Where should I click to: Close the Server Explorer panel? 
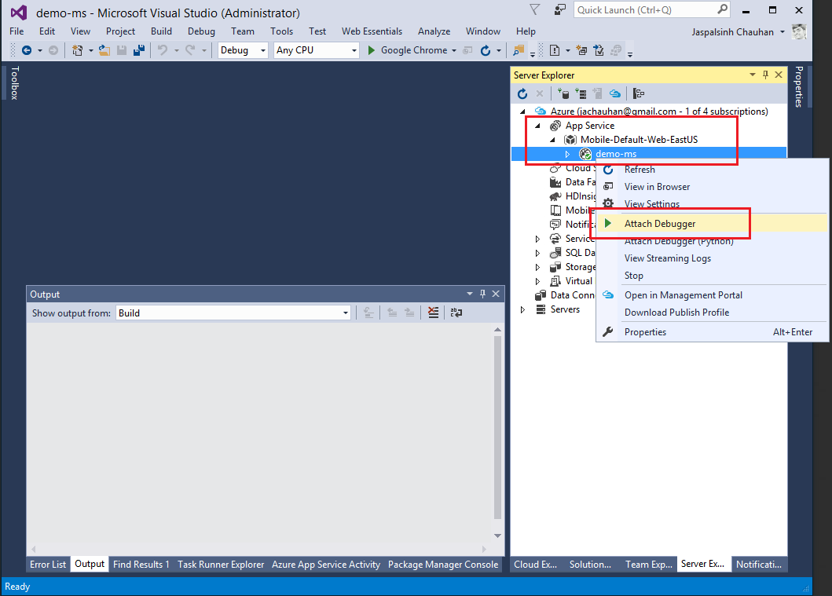(x=779, y=75)
